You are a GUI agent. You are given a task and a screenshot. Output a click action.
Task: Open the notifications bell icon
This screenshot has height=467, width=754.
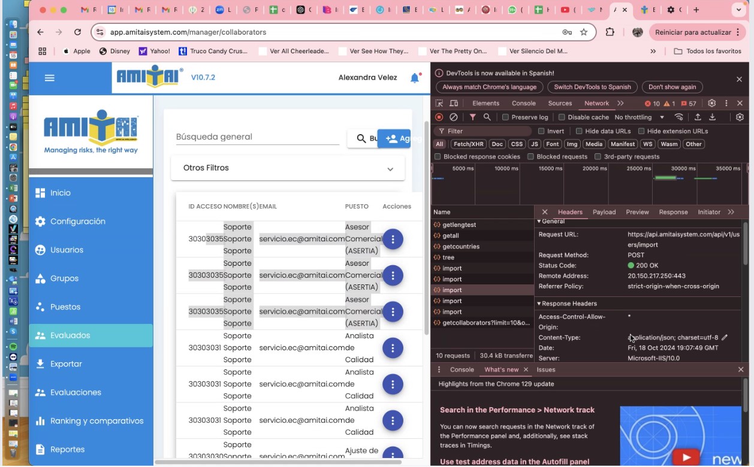point(415,78)
